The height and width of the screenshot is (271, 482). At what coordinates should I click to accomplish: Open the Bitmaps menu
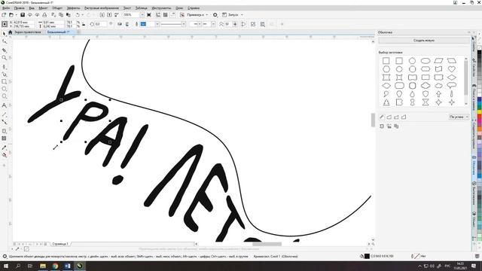102,8
